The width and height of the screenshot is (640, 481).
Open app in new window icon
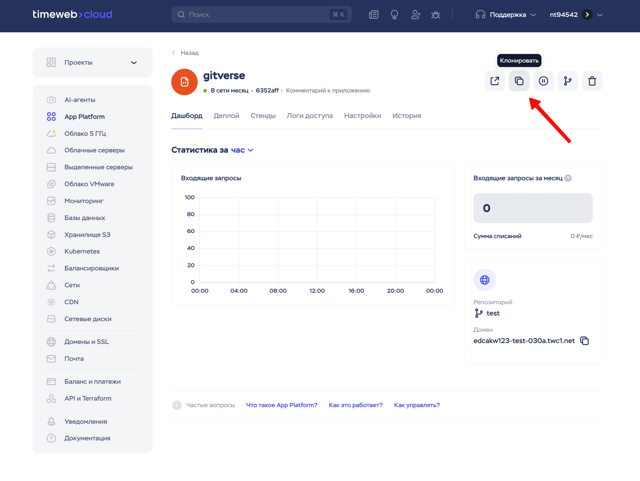(x=495, y=81)
